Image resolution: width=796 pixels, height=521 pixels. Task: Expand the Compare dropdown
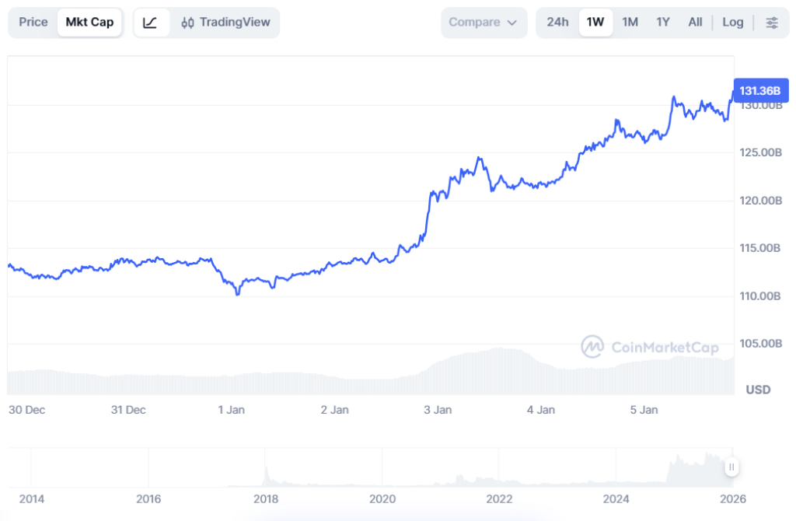[483, 23]
